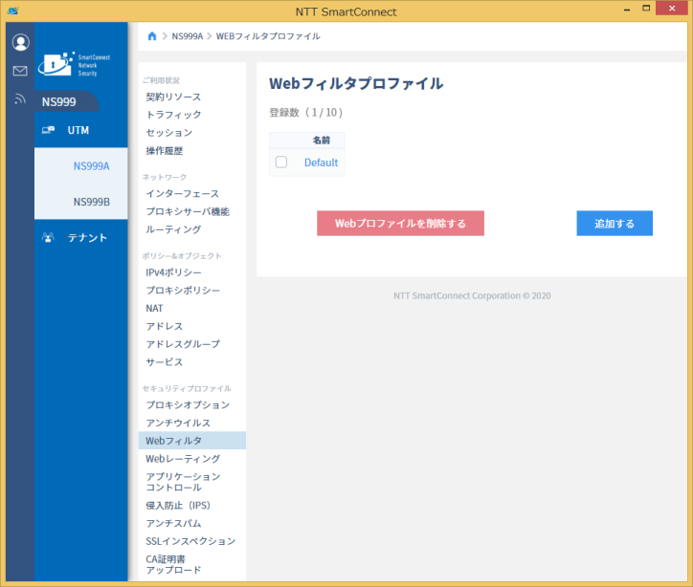Viewport: 693px width, 587px height.
Task: Select the highlighted Webフィルタ item
Action: tap(192, 441)
